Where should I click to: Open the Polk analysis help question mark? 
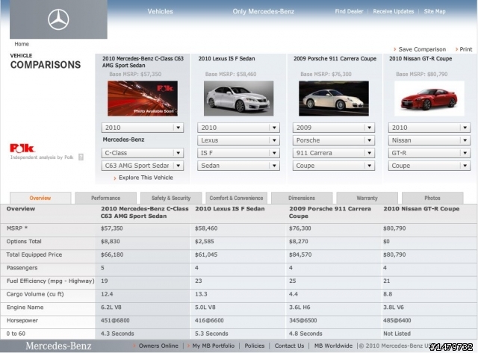coord(81,157)
